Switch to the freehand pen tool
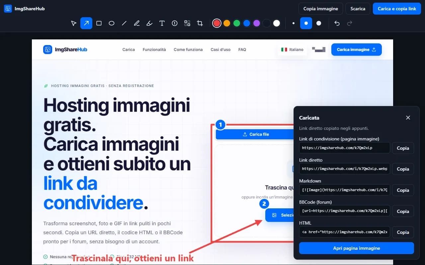Screen dimensions: 425x265 (137, 23)
